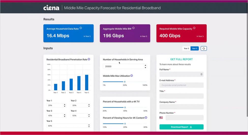Click info icon beside Average Household Data Rate
The image size is (248, 135).
(81, 28)
